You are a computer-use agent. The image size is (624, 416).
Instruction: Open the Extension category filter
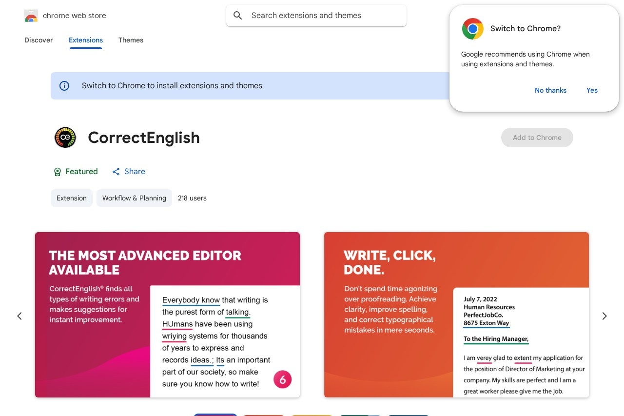click(71, 198)
